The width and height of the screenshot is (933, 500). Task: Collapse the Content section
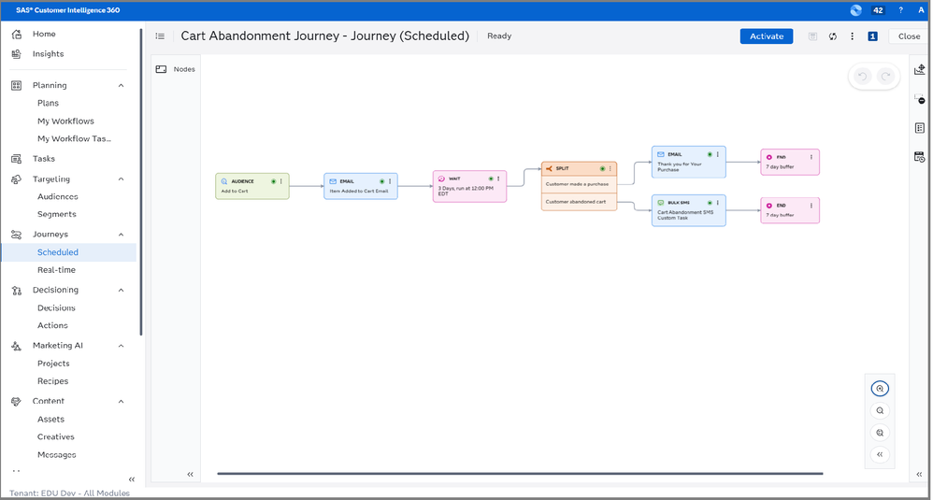[121, 401]
